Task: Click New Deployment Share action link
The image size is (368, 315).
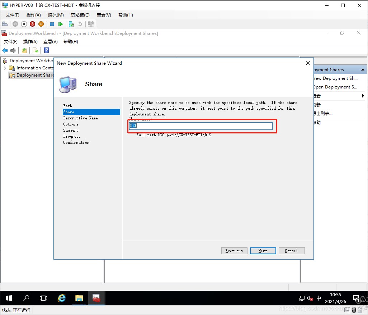Action: [x=335, y=78]
